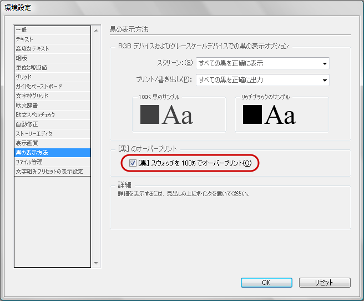
Task: Open ガイドとペーストボード category
Action: click(x=52, y=87)
